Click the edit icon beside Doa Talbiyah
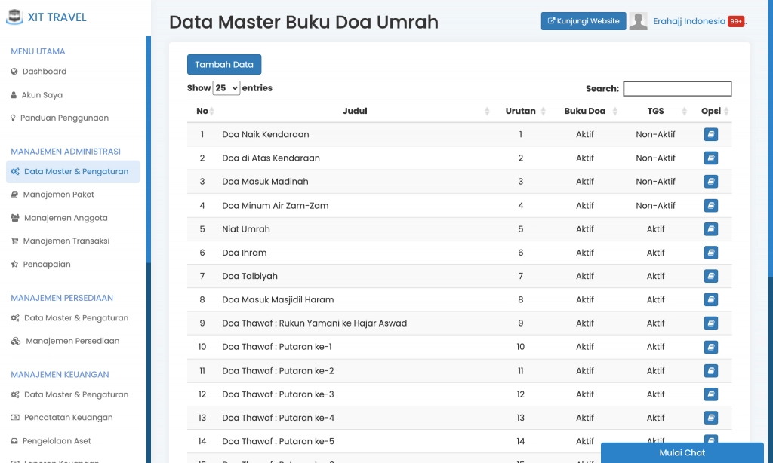The height and width of the screenshot is (463, 773). (x=710, y=276)
